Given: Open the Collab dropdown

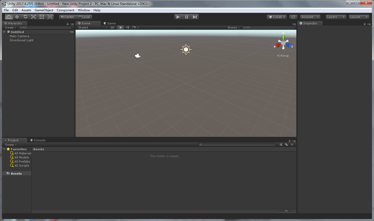Looking at the screenshot, I should [x=277, y=17].
